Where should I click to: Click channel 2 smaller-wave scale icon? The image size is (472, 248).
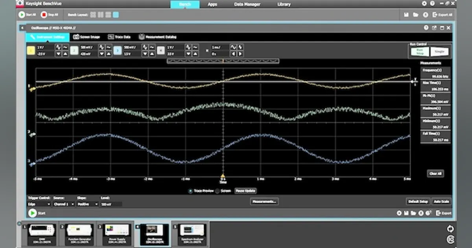click(x=109, y=47)
